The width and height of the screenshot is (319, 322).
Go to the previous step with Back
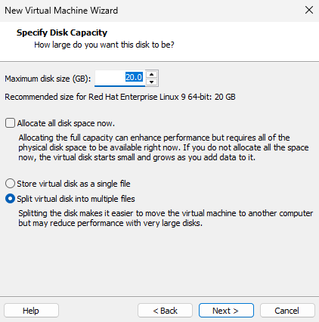click(x=165, y=311)
